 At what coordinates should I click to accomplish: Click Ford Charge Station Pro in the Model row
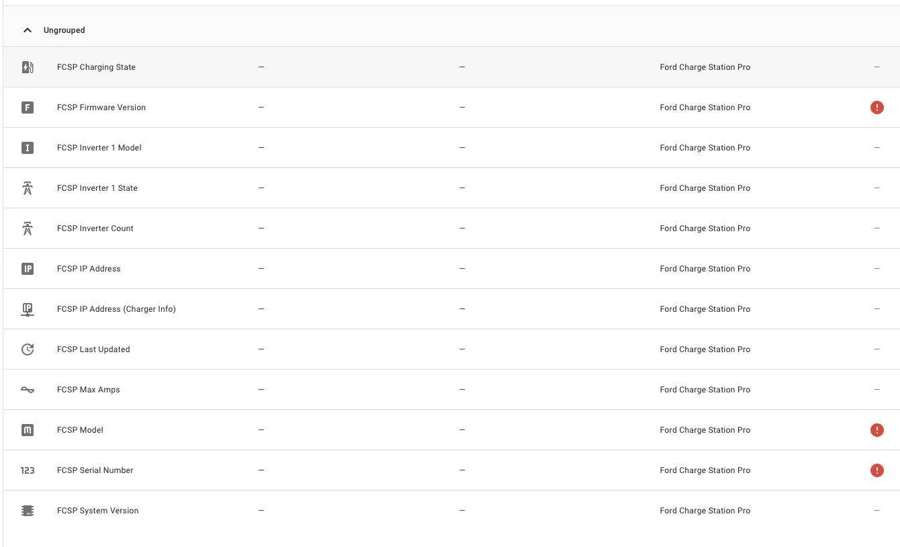tap(705, 429)
